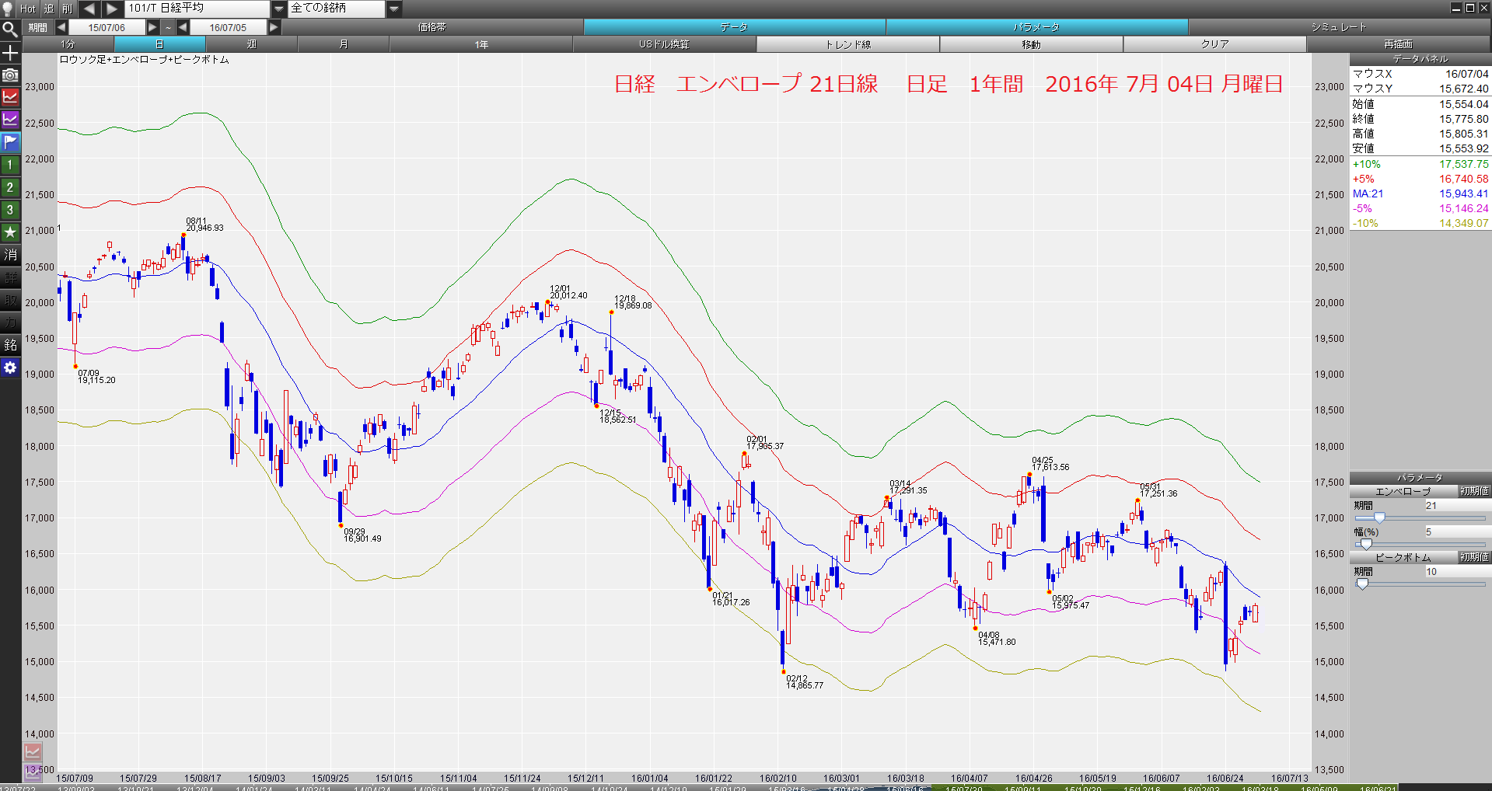Open the magnifier search tool
The width and height of the screenshot is (1492, 791).
coord(10,30)
